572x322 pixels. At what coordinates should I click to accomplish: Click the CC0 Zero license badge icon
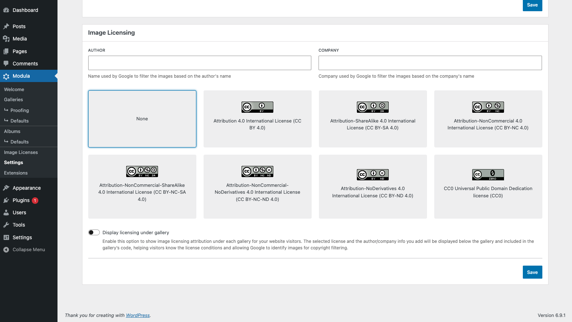[488, 175]
